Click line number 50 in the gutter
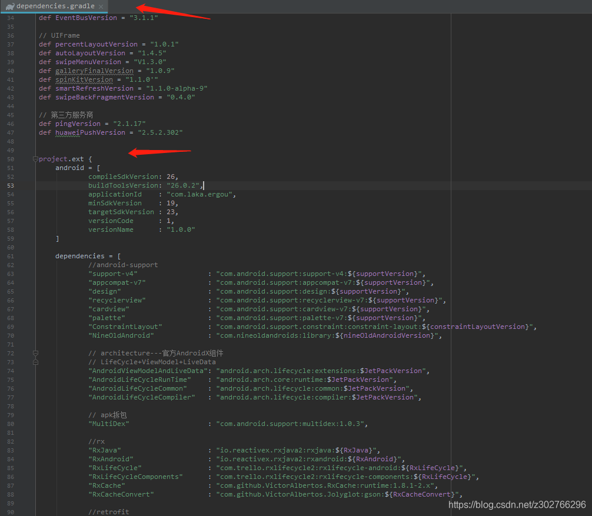Viewport: 592px width, 516px height. tap(10, 159)
